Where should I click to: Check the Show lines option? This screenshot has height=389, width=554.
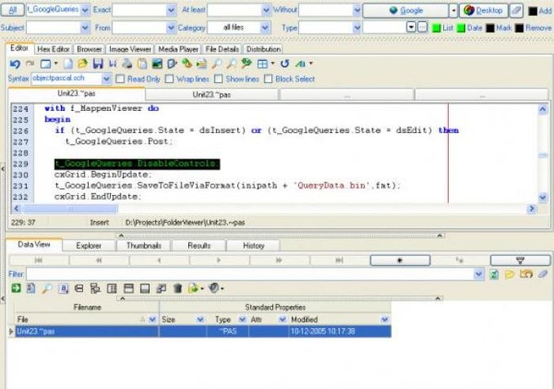point(218,79)
